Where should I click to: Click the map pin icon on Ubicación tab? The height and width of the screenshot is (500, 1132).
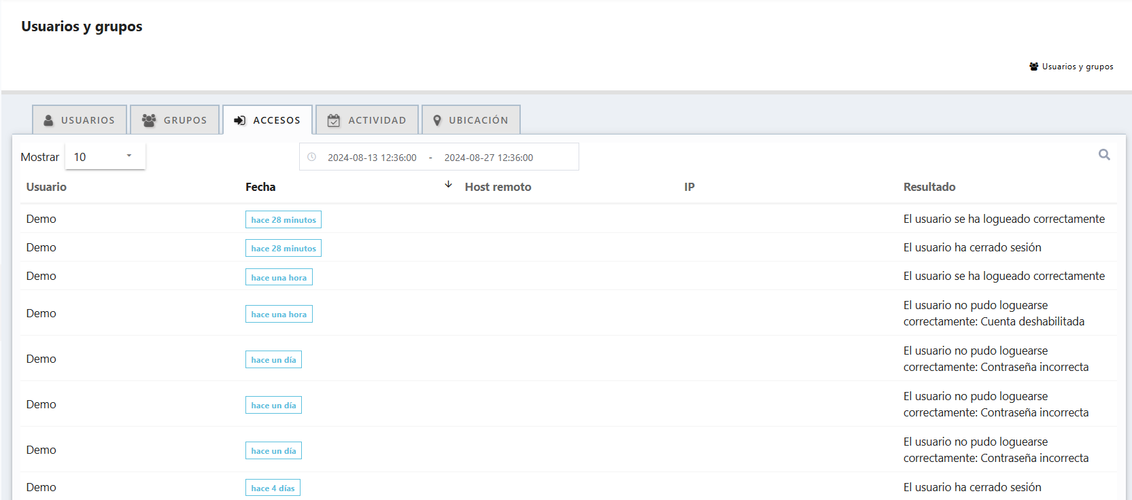click(x=437, y=120)
